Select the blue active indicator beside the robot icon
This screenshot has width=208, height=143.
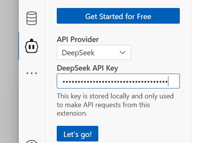coord(19,46)
